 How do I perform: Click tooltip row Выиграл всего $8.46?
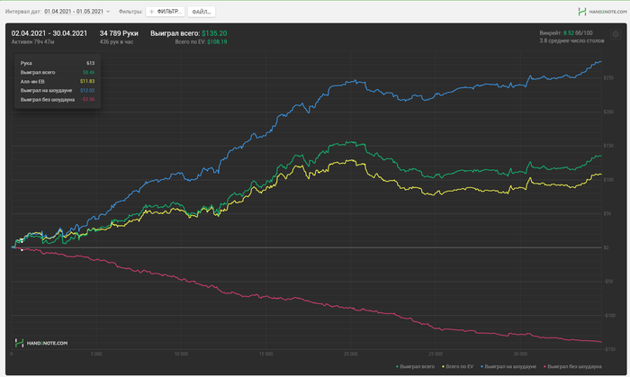[58, 72]
